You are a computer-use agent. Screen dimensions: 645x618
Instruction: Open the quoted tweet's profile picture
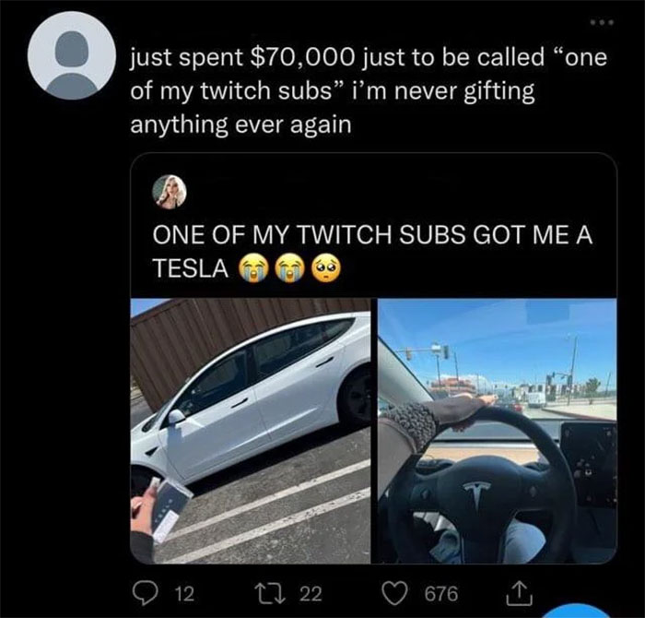(x=169, y=192)
